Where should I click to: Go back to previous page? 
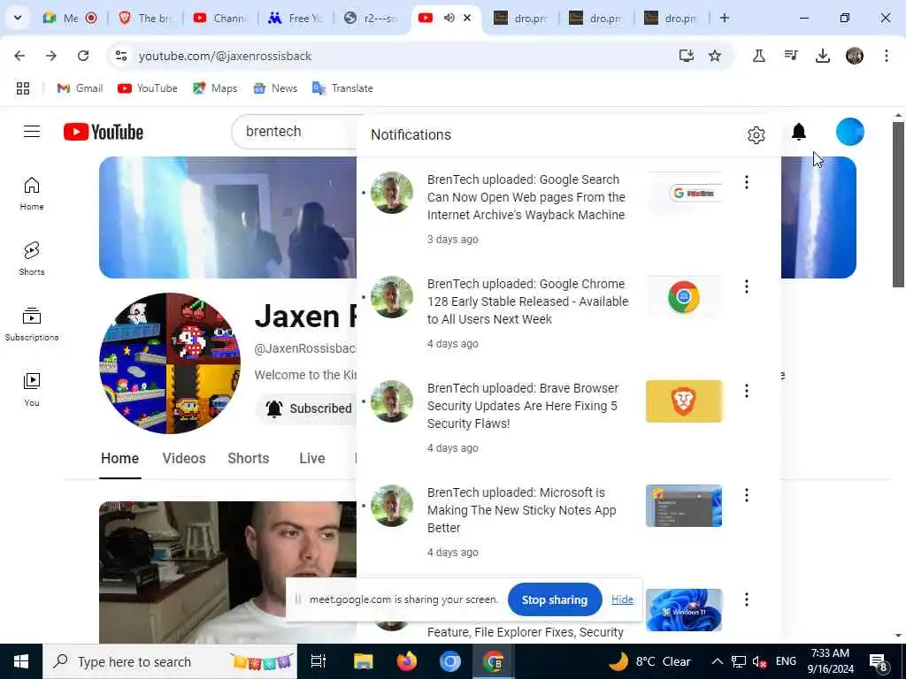pos(19,56)
